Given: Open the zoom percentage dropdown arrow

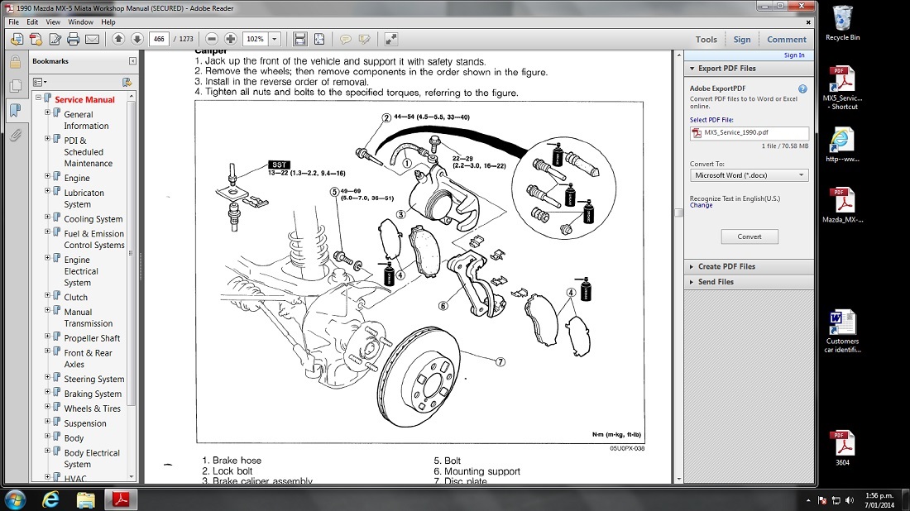Looking at the screenshot, I should point(275,39).
